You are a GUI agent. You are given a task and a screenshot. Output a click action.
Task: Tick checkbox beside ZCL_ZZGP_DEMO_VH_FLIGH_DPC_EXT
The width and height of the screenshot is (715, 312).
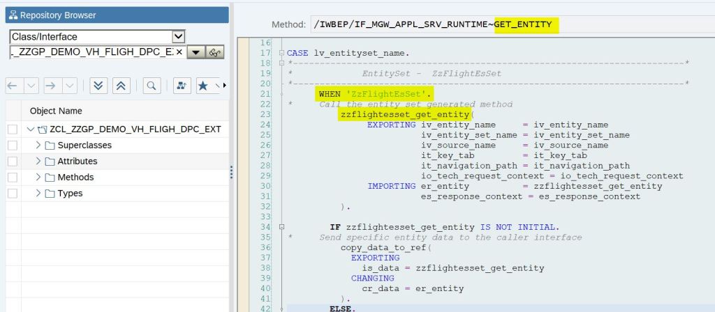point(13,130)
